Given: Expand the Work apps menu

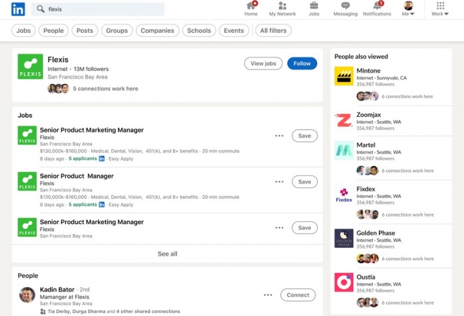Looking at the screenshot, I should (x=440, y=8).
